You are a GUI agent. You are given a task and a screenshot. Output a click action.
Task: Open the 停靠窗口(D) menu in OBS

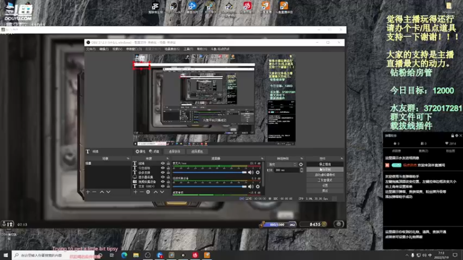click(x=134, y=49)
